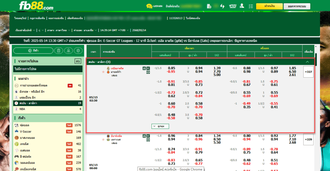Select first-half 1X2 odds 7.10
Image resolution: width=330 pixels, height=171 pixels.
tap(292, 139)
